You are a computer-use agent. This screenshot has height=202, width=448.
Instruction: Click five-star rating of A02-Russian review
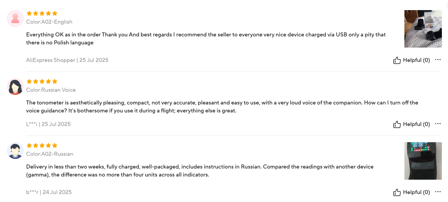point(42,145)
